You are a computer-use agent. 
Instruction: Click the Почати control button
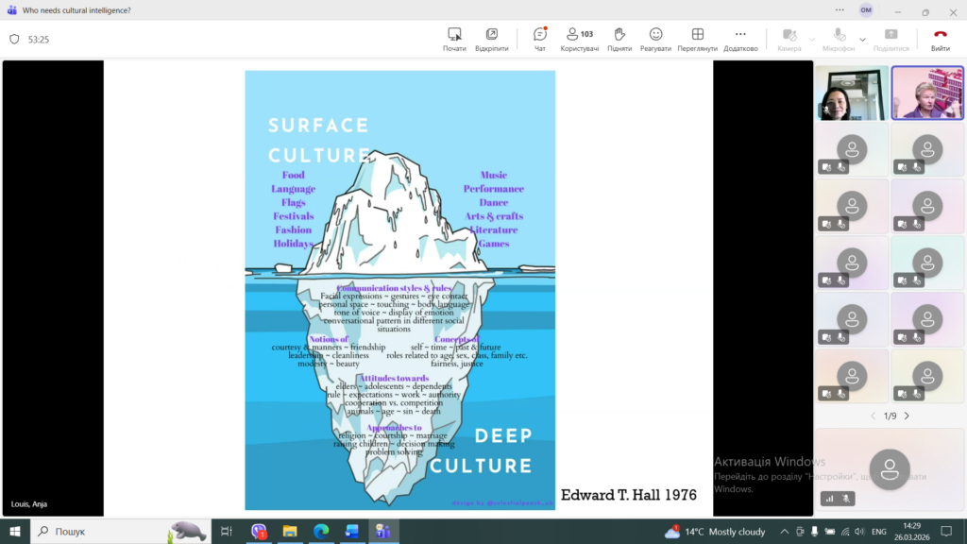[x=454, y=39]
